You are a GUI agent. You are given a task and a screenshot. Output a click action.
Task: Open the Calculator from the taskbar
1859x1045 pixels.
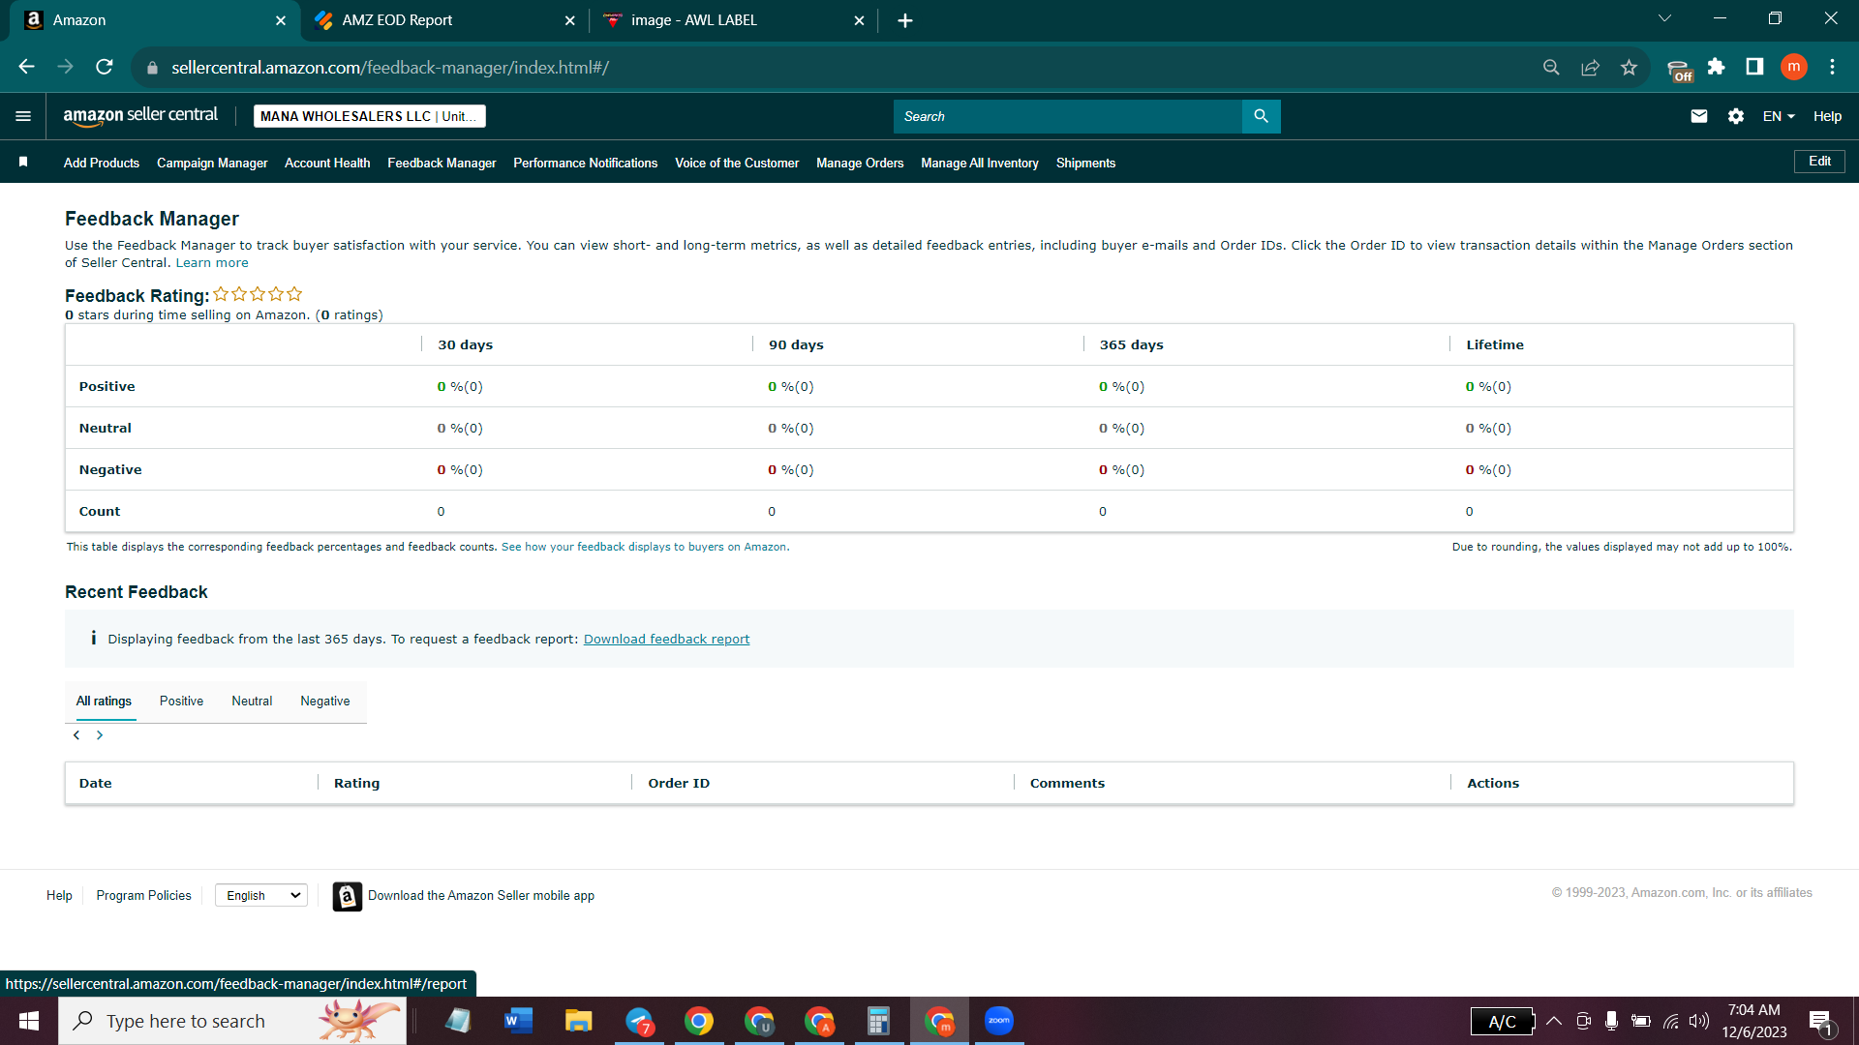tap(878, 1021)
